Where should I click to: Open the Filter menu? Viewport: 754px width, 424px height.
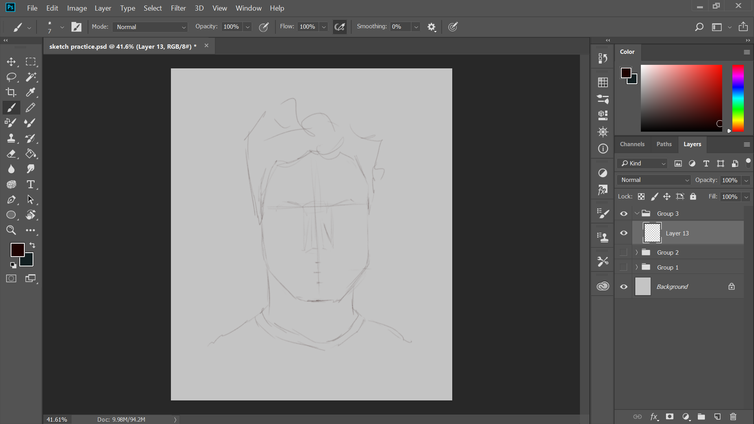pos(178,8)
